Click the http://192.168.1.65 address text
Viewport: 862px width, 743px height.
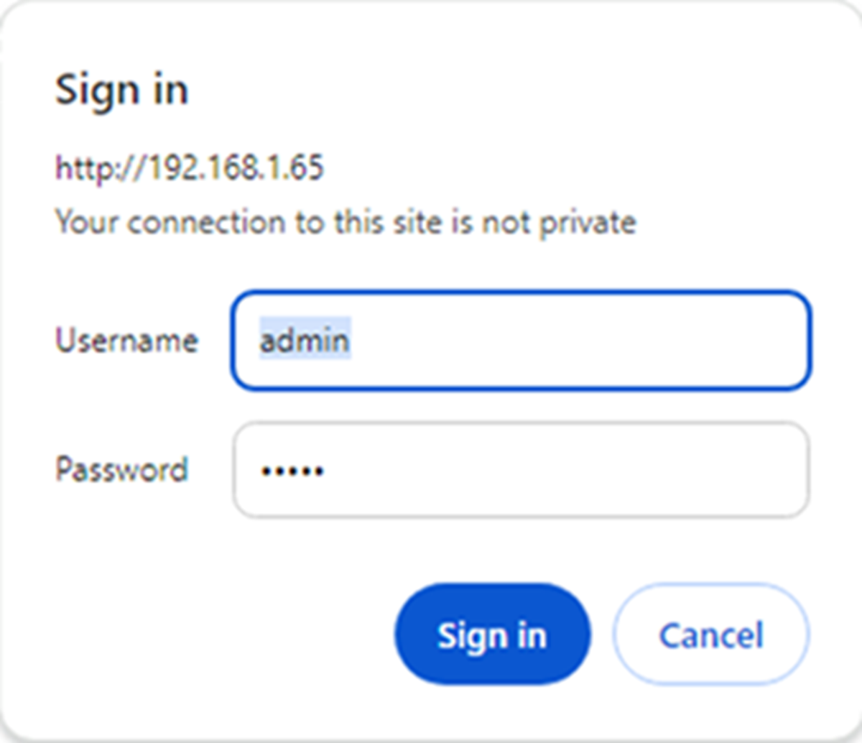(x=189, y=167)
